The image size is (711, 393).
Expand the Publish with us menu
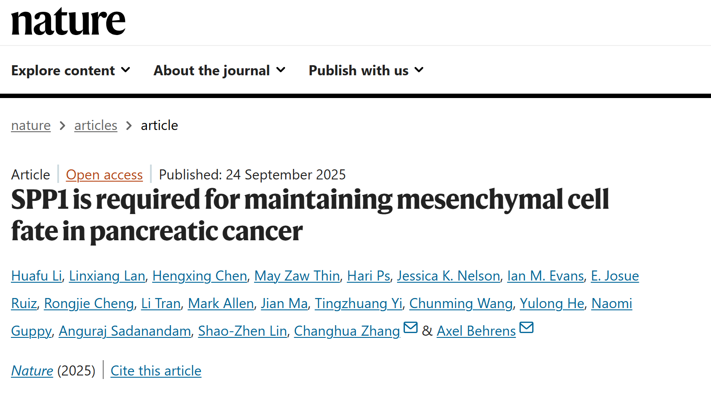(366, 70)
